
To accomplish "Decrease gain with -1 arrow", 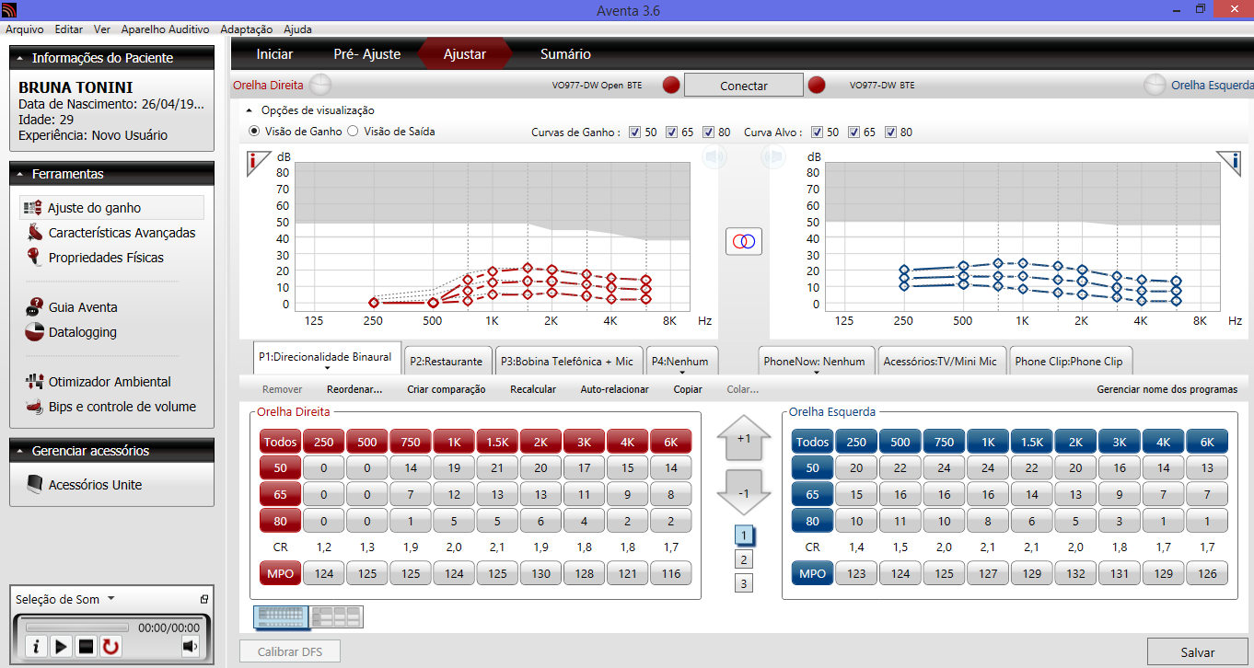I will pos(744,491).
